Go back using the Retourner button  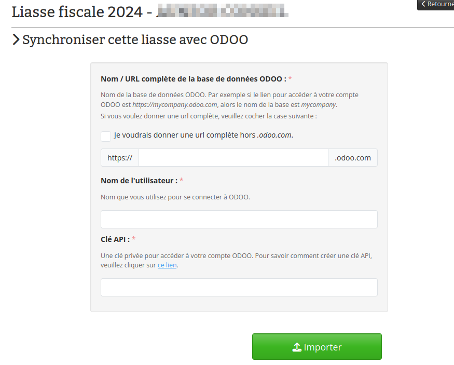coord(437,4)
